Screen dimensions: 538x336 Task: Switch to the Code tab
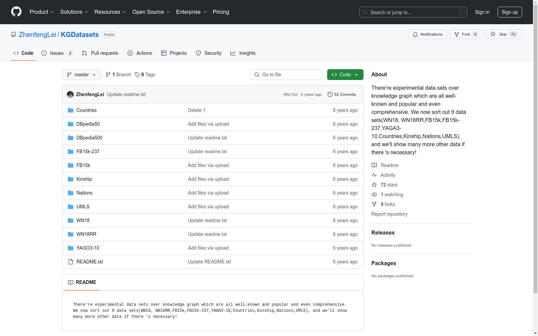coord(24,53)
